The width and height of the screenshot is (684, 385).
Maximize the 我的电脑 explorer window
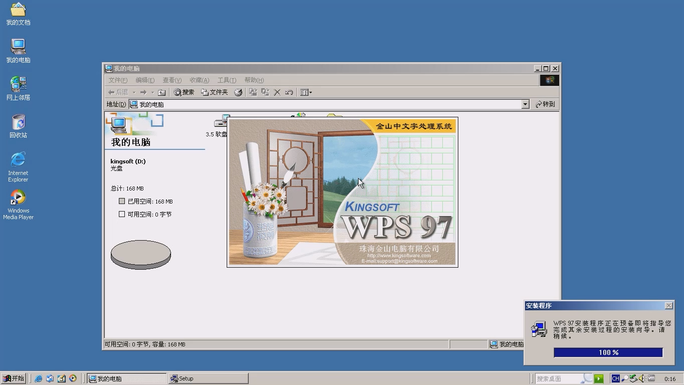546,68
